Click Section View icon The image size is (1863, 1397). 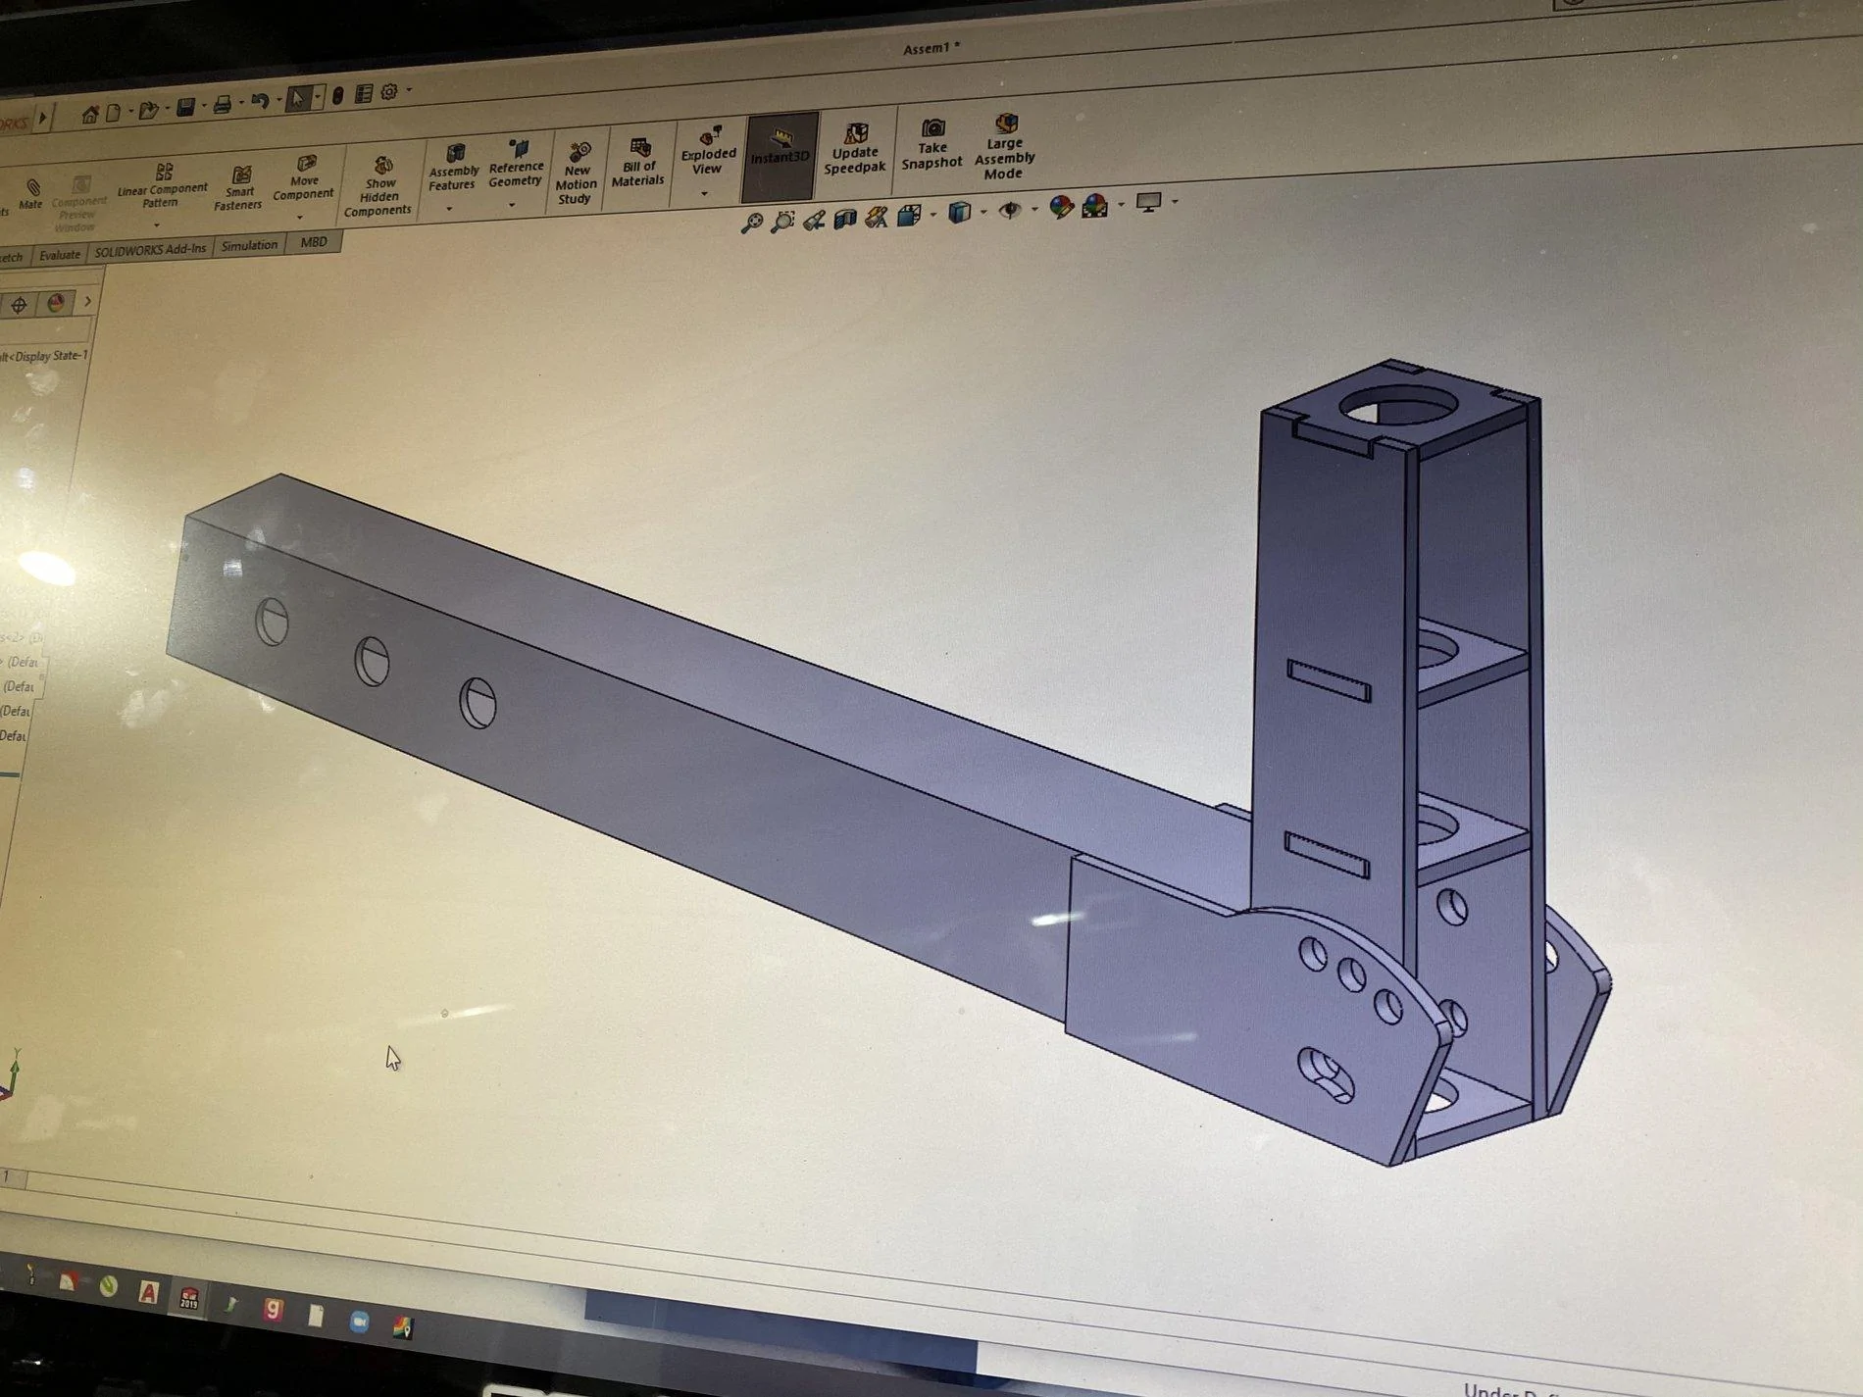click(845, 219)
